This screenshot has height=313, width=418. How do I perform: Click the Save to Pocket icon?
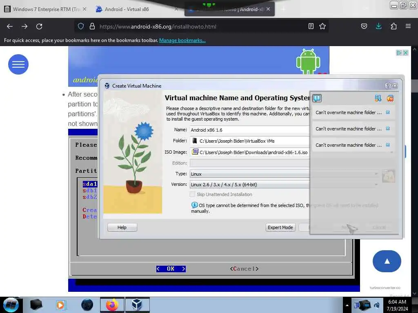point(364,26)
